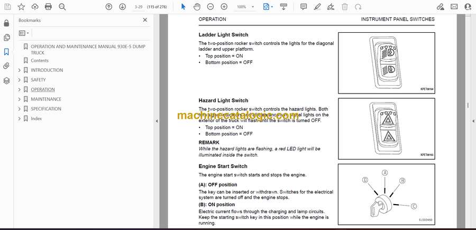Bookmark this file with the star icon
Viewport: 476px width, 230px height.
(21, 7)
